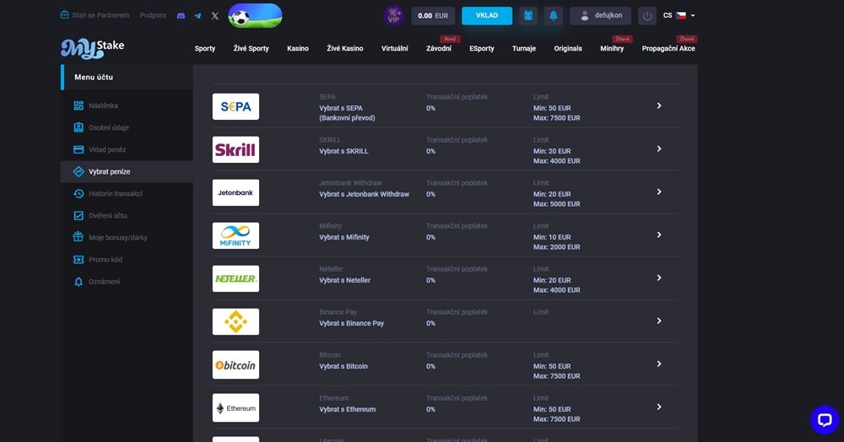The height and width of the screenshot is (442, 844).
Task: Open the X social media icon
Action: click(x=214, y=15)
